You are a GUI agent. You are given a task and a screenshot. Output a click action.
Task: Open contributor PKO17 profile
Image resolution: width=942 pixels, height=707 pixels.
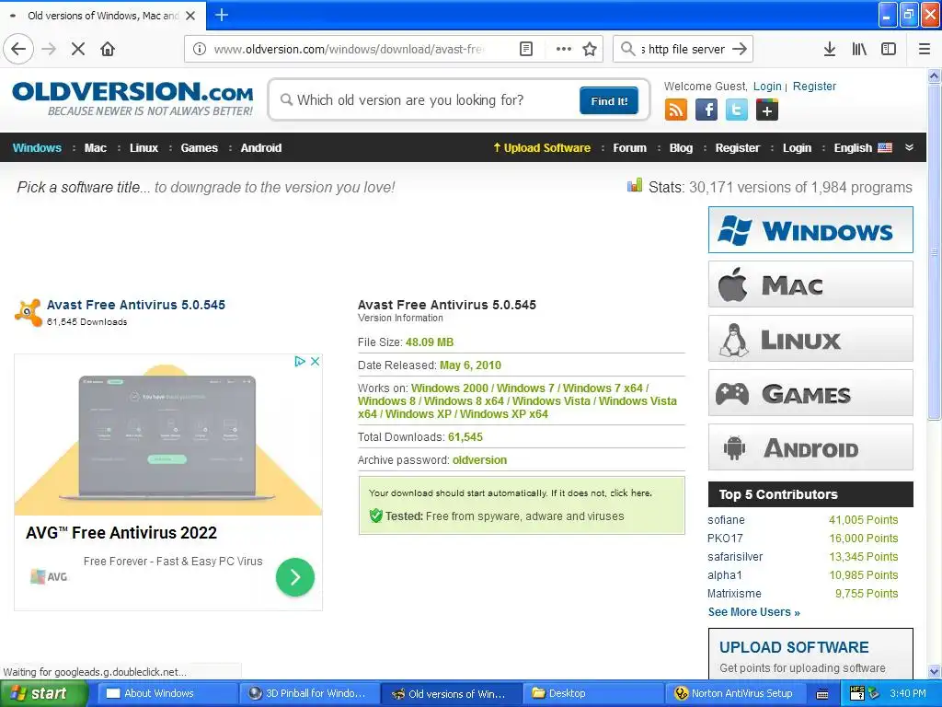pos(725,538)
